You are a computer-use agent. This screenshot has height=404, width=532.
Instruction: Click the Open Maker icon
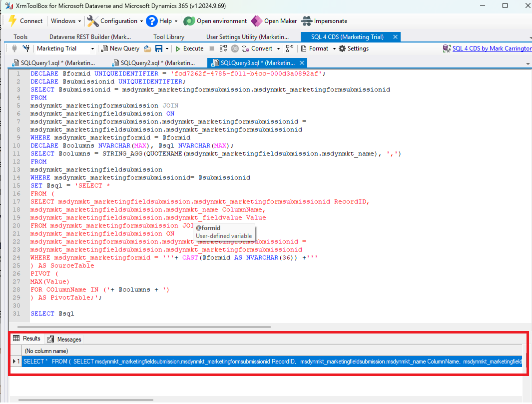[256, 21]
